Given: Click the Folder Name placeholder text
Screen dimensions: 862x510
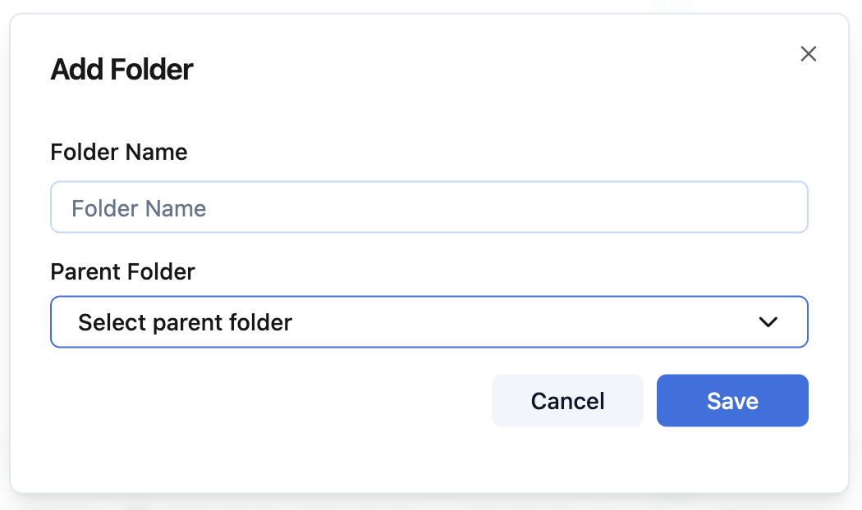Looking at the screenshot, I should coord(139,208).
